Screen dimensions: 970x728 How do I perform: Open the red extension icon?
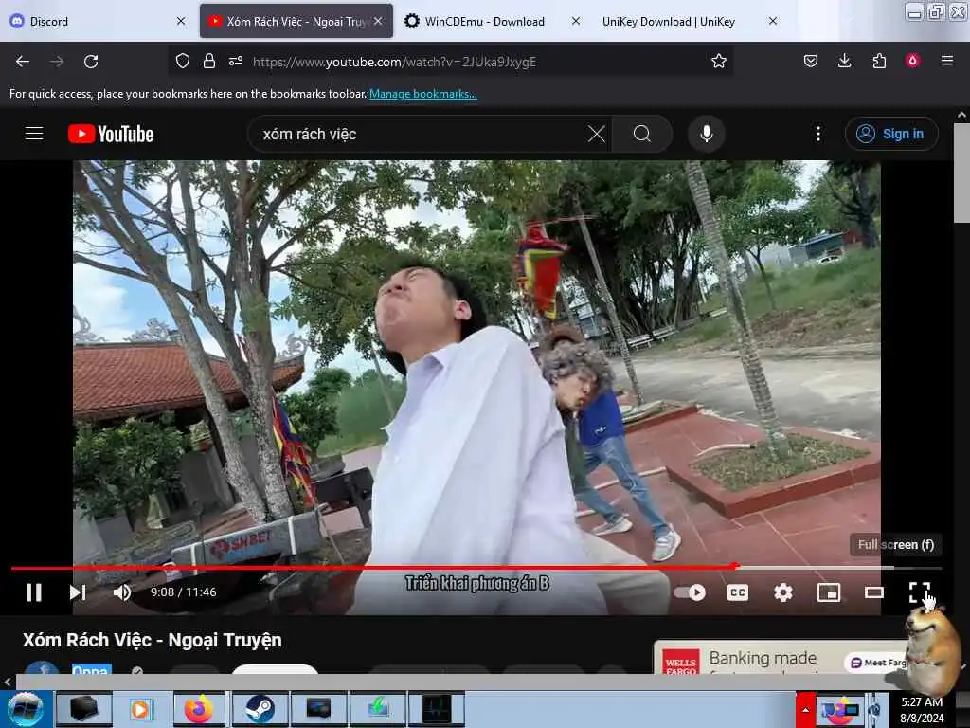coord(912,61)
